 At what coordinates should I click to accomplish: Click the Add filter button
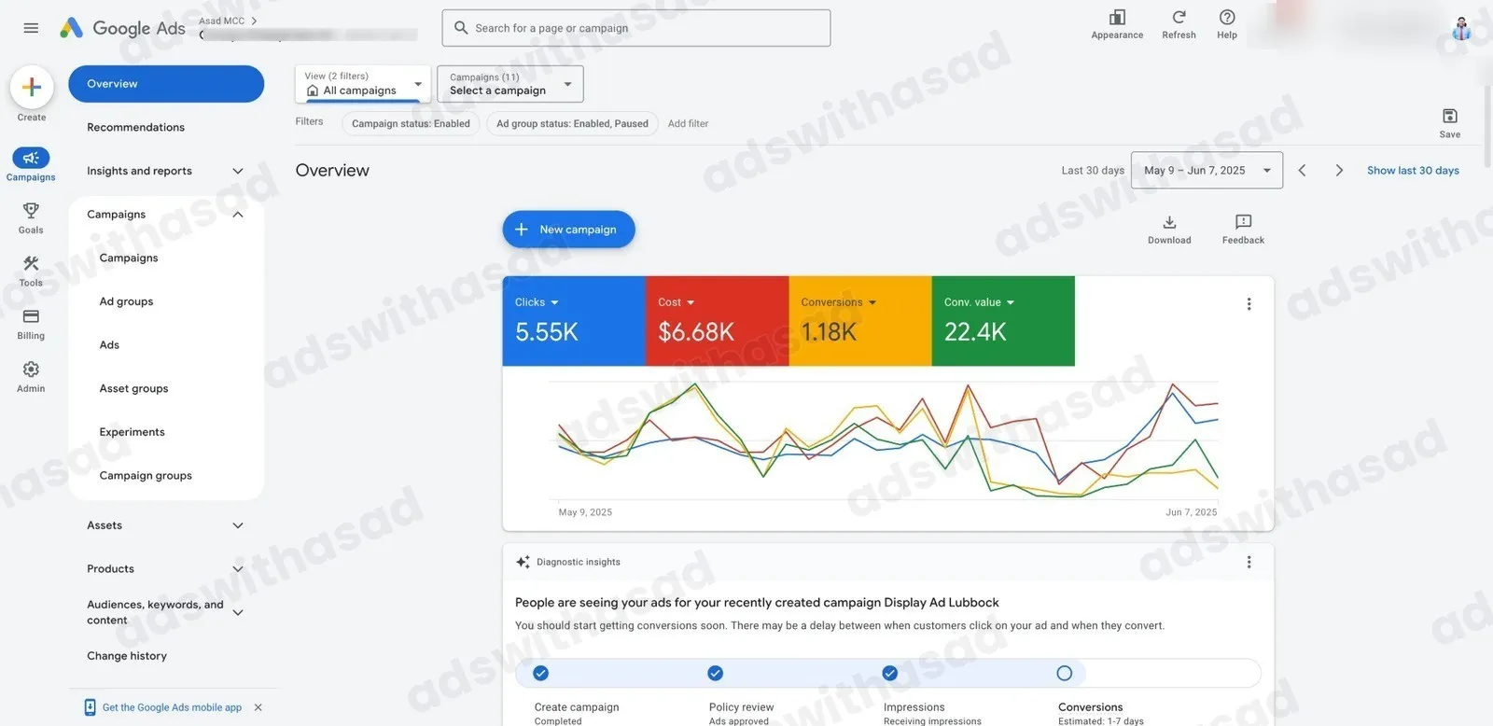click(x=688, y=123)
